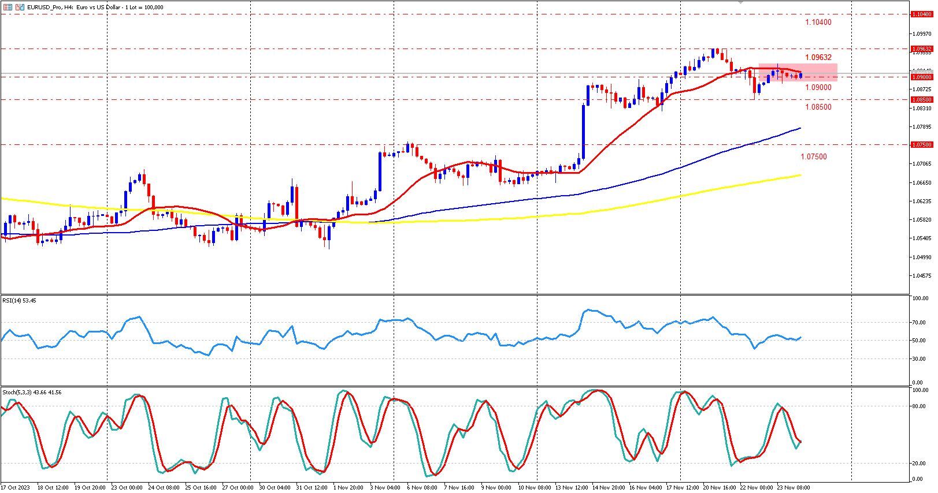Click the 3 Nov 04:00 time label
938x493 pixels.
click(386, 488)
